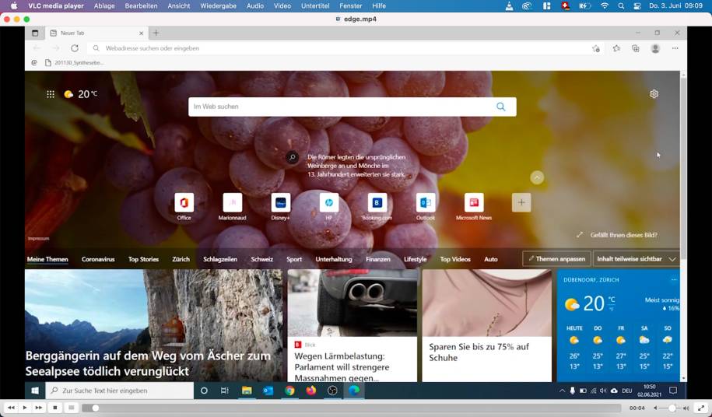The image size is (712, 417).
Task: Click the 20°C weather indicator
Action: [x=81, y=94]
